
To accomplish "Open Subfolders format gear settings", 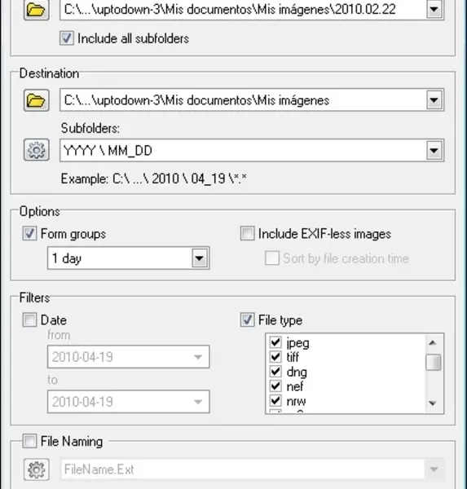I will [x=36, y=150].
